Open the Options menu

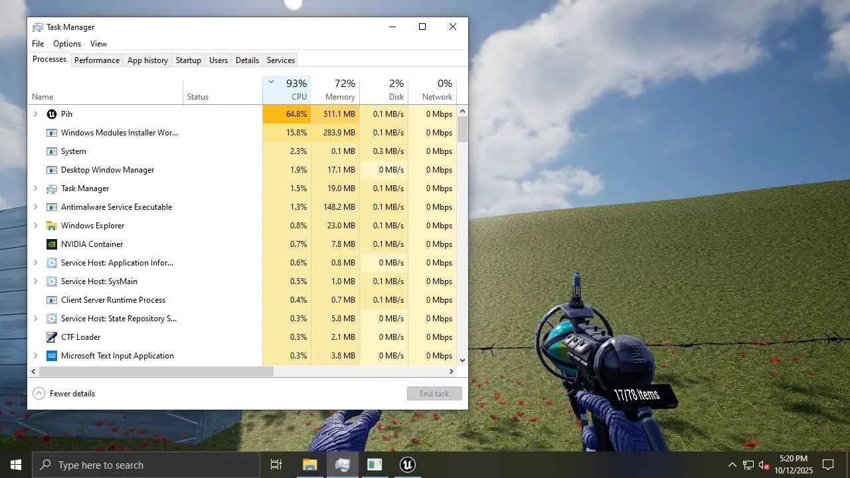tap(67, 44)
